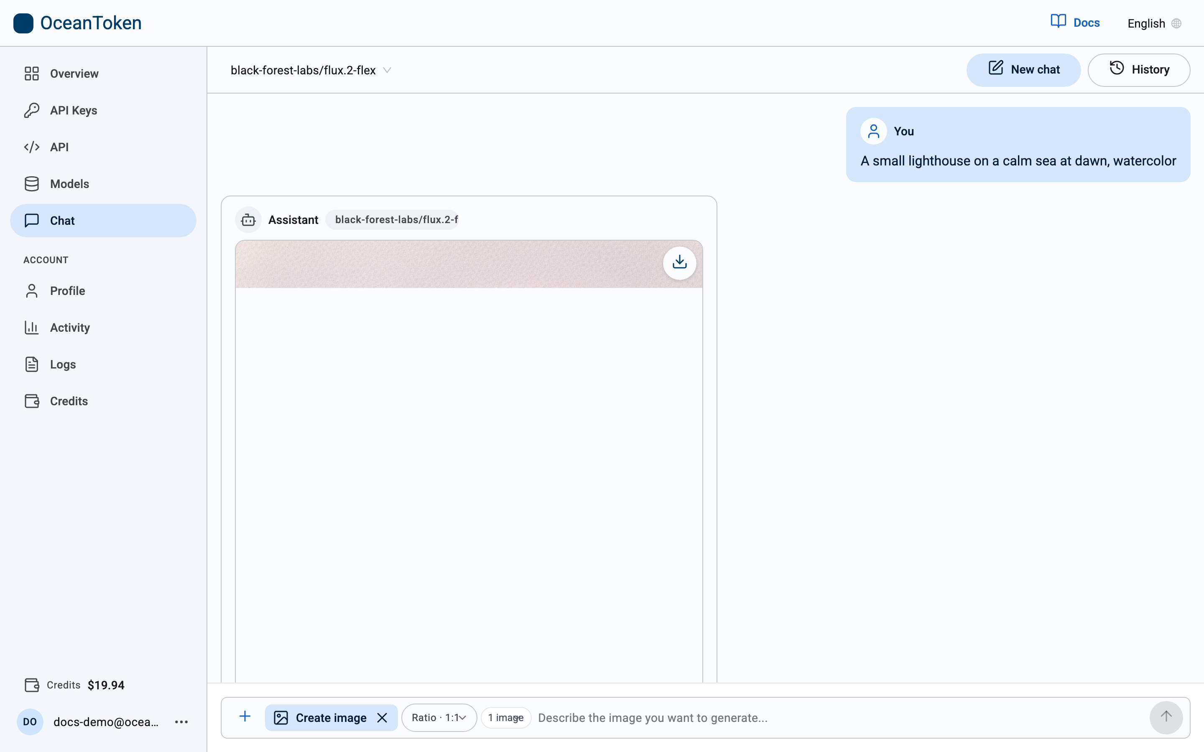Open chat History
Image resolution: width=1204 pixels, height=752 pixels.
1139,70
